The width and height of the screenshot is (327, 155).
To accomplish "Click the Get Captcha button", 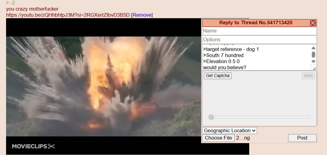I will (x=218, y=76).
